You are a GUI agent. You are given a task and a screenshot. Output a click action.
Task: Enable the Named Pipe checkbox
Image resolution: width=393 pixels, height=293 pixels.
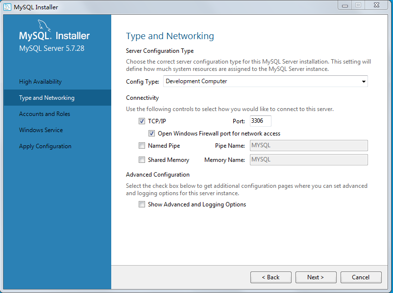tap(142, 146)
